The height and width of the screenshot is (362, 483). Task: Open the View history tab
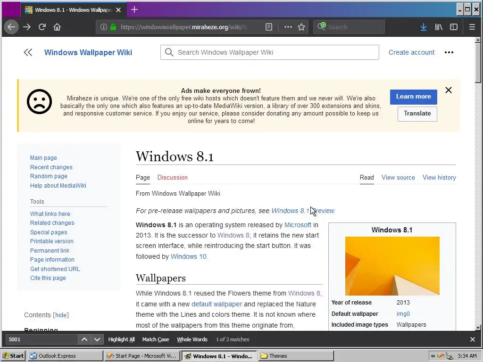pos(439,178)
